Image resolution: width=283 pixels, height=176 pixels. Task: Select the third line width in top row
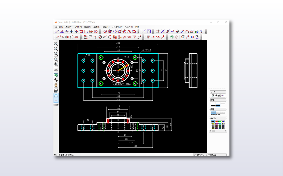(x=222, y=103)
